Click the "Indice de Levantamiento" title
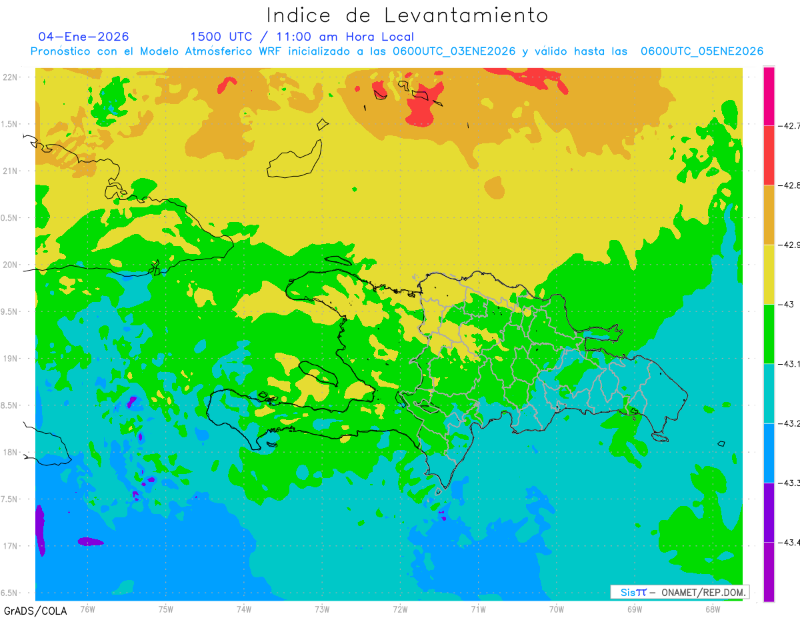The height and width of the screenshot is (618, 800). pos(407,15)
